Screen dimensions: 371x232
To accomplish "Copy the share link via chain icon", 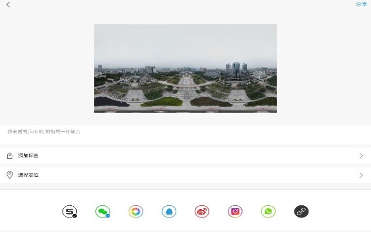I will coord(301,211).
